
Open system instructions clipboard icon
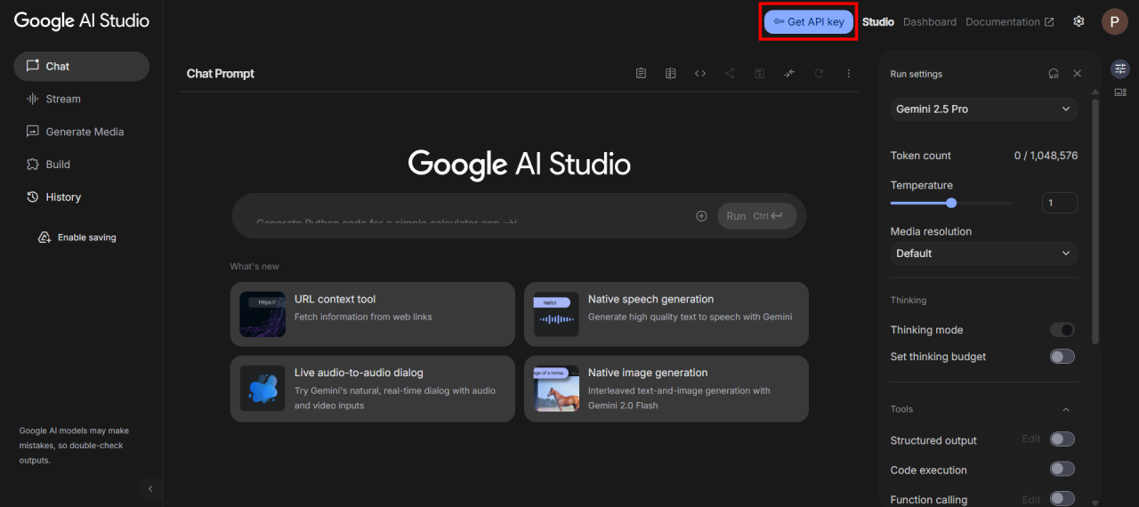pyautogui.click(x=641, y=74)
